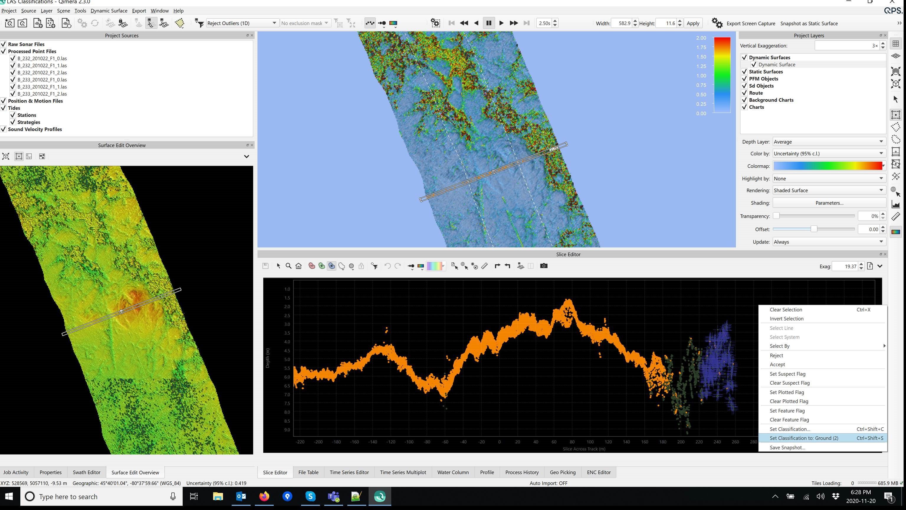
Task: Click the camera snapshot icon in Slice Editor
Action: click(543, 266)
